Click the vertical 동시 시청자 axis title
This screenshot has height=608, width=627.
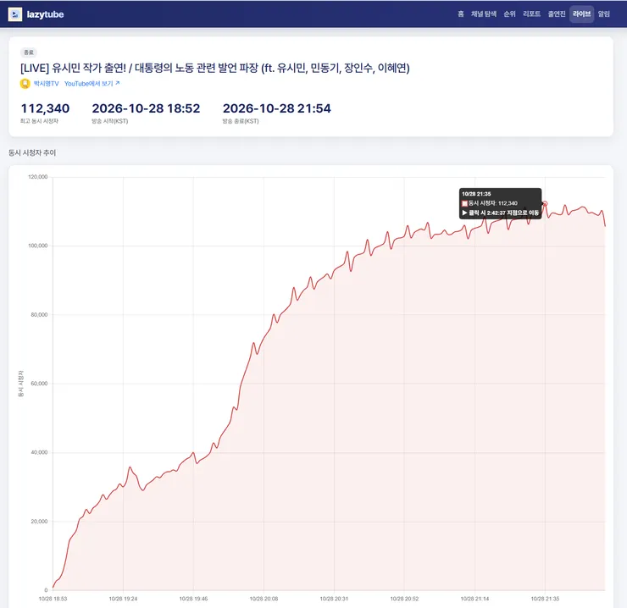coord(21,384)
